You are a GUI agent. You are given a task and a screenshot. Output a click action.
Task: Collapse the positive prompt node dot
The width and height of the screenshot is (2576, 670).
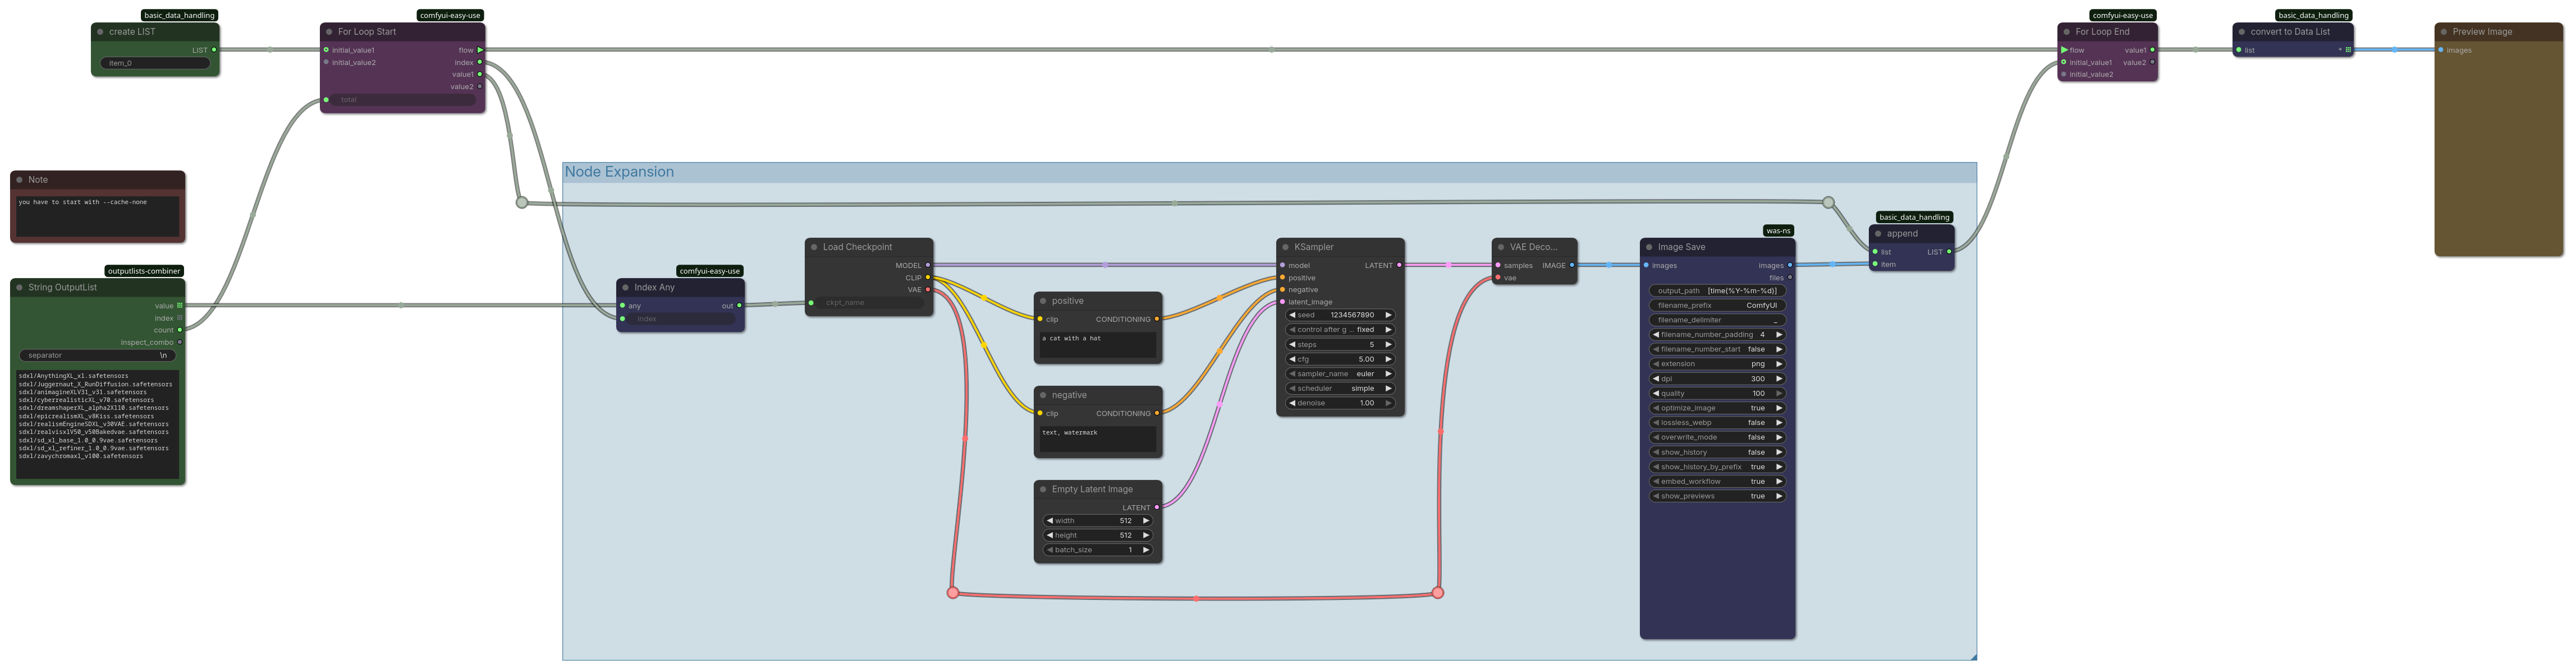click(x=1043, y=301)
